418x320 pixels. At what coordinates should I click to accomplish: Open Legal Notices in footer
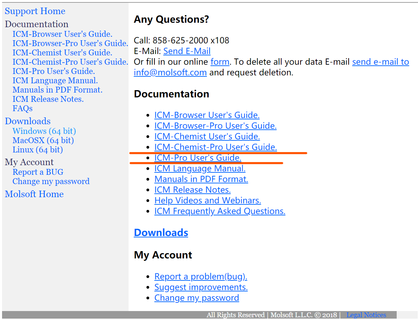366,315
